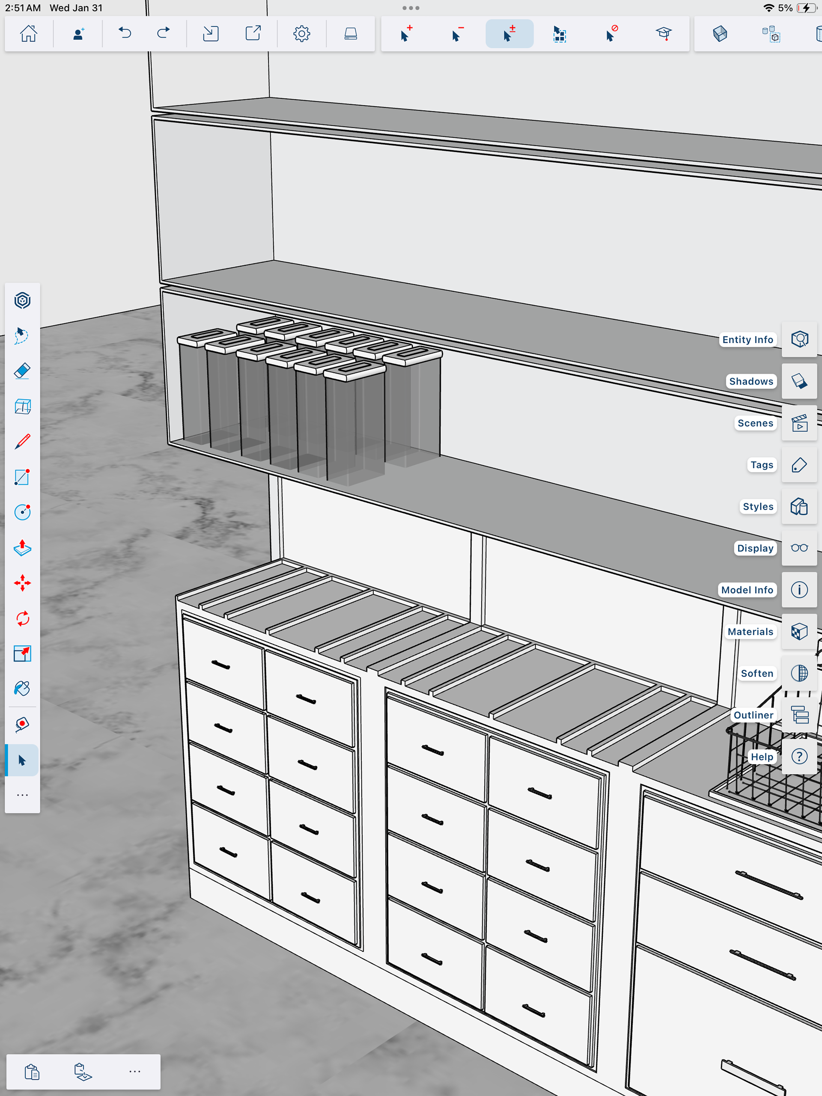Screen dimensions: 822x1096
Task: Activate the Paint Bucket tool
Action: point(22,689)
